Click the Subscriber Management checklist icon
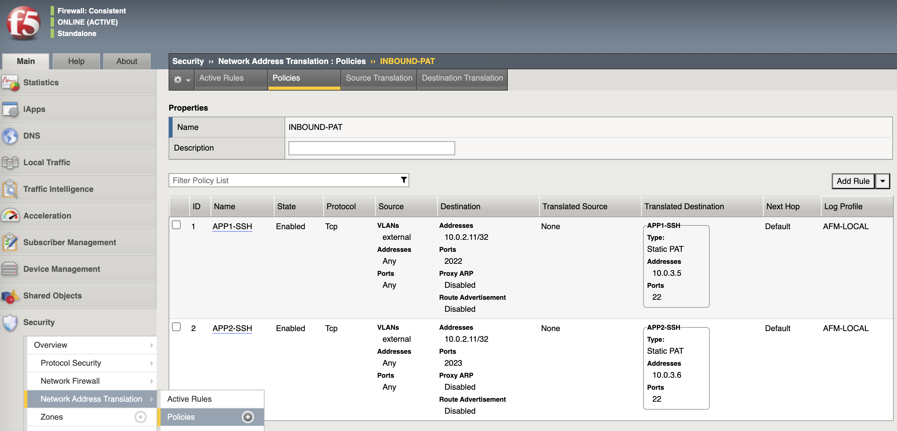The image size is (897, 431). 10,242
